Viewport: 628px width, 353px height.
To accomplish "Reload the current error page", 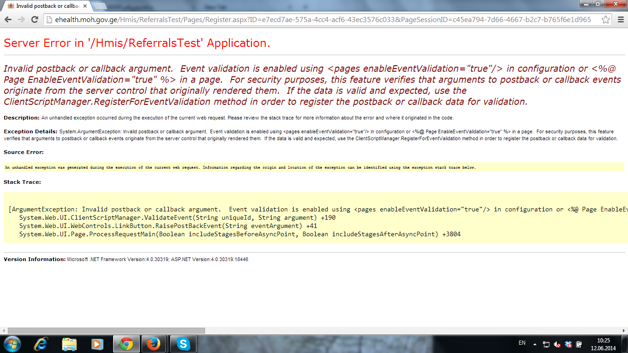I will pyautogui.click(x=34, y=19).
